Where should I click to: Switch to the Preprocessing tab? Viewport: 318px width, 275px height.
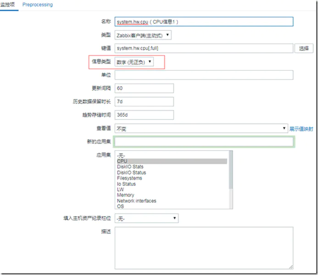coord(38,5)
